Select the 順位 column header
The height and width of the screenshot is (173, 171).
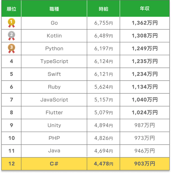(x=11, y=9)
